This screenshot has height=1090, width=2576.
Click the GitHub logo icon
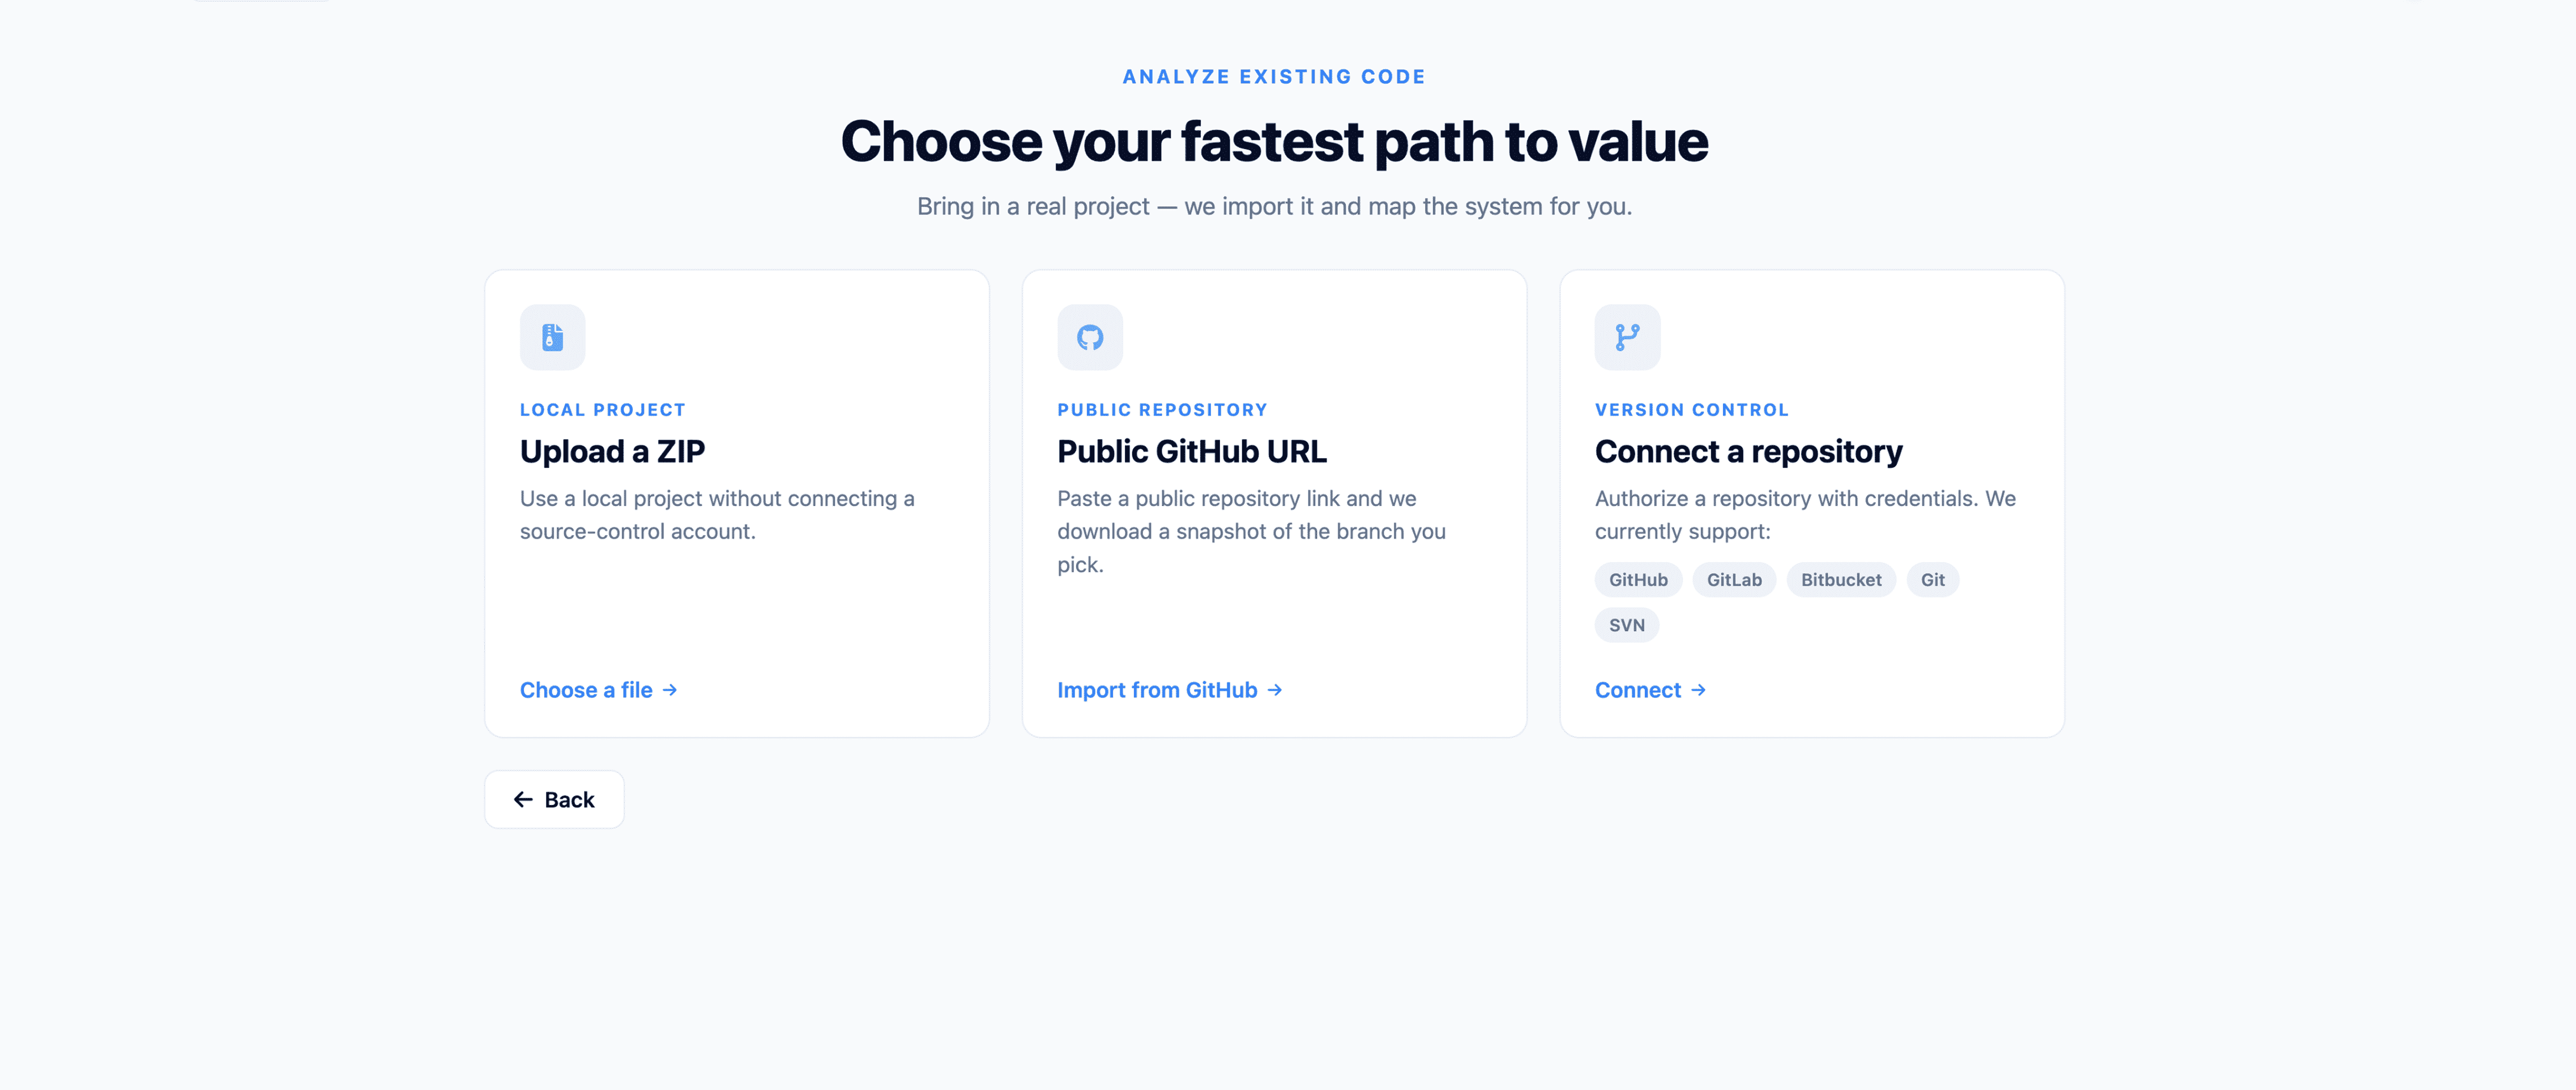(1090, 337)
